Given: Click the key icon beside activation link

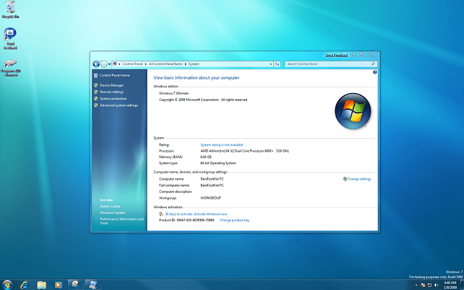Looking at the screenshot, I should click(161, 214).
